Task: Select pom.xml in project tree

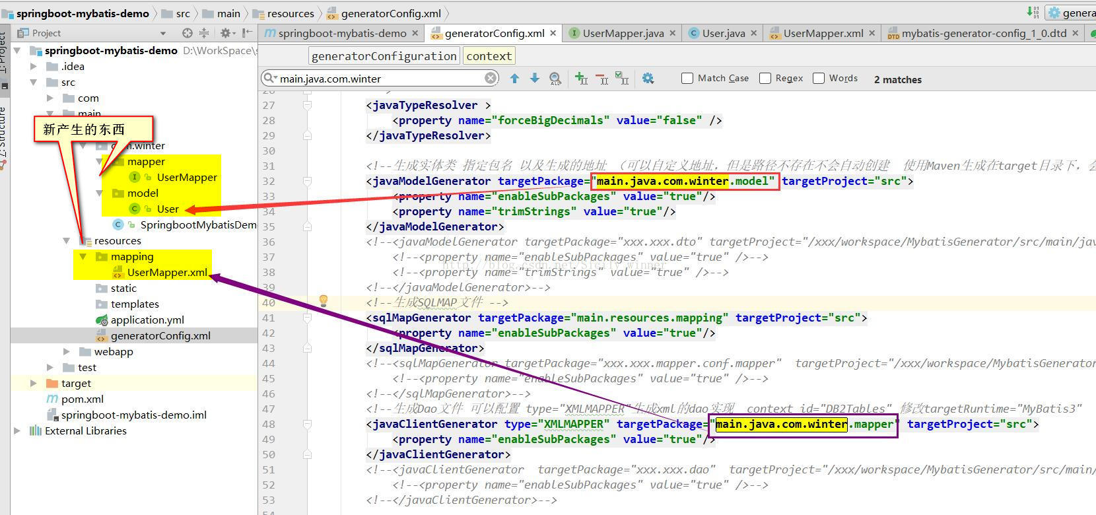Action: click(x=83, y=399)
